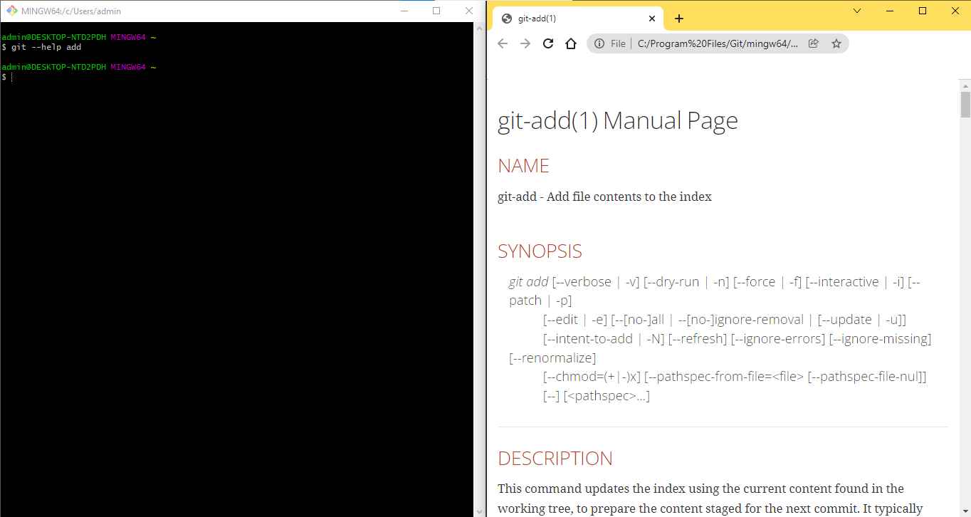Select the git-add(1) tab
Image resolution: width=971 pixels, height=517 pixels.
[570, 19]
